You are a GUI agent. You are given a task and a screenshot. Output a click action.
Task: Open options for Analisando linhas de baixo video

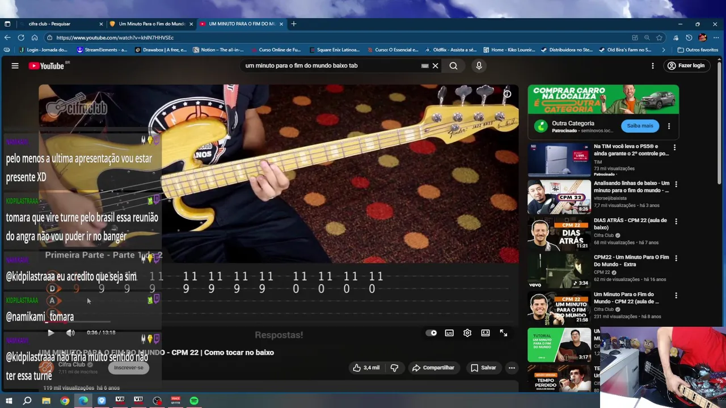676,184
